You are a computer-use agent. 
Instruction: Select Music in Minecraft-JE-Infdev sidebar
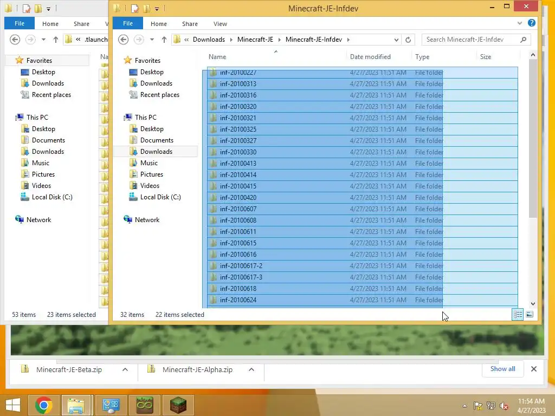tap(149, 162)
